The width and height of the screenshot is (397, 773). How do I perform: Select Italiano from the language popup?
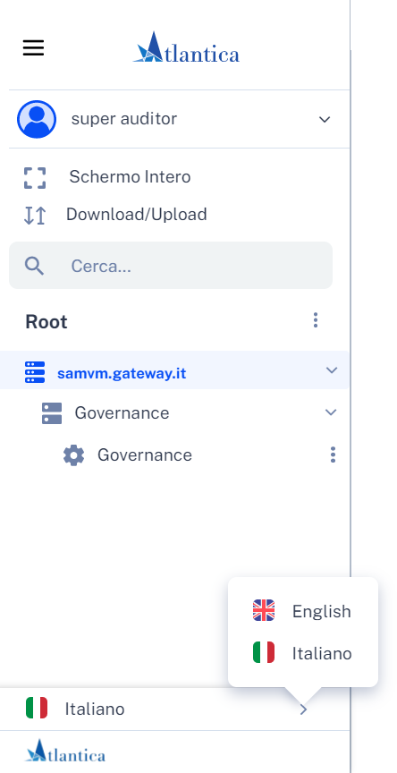303,653
